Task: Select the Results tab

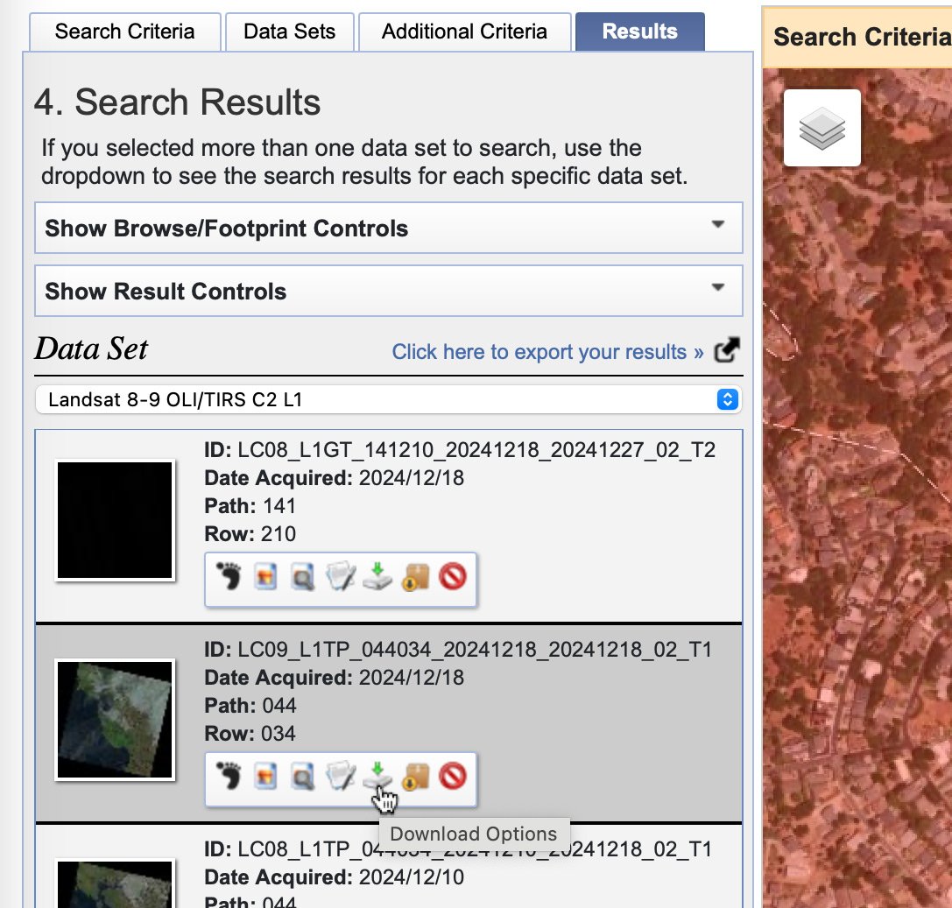Action: click(640, 32)
